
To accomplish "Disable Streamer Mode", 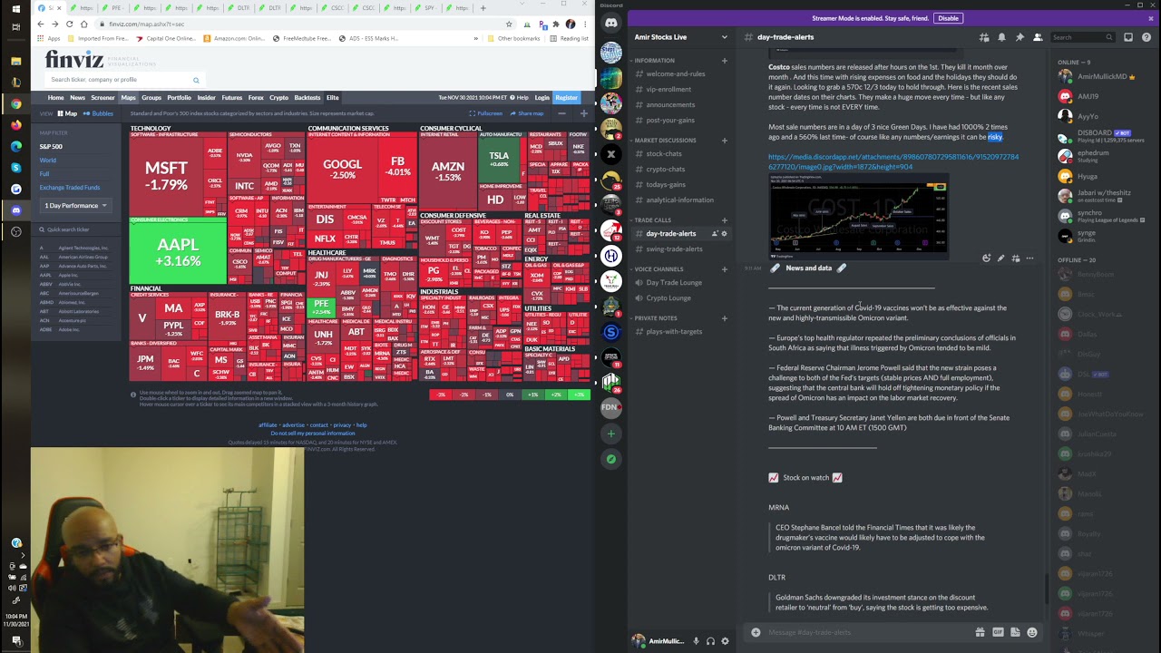I will (x=948, y=18).
